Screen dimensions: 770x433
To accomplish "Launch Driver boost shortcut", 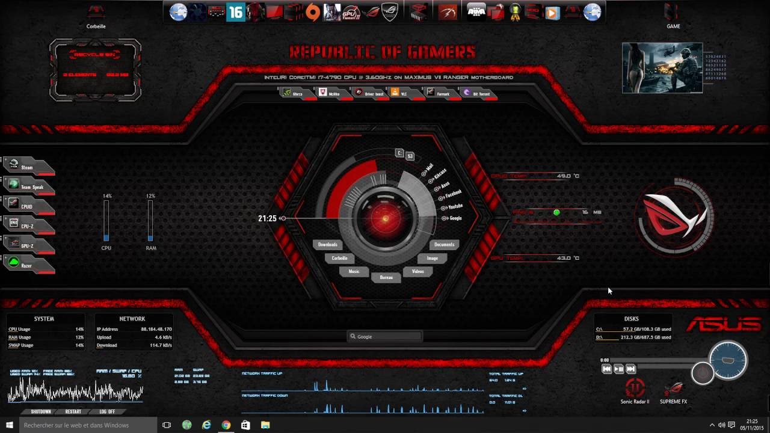I will [x=370, y=93].
